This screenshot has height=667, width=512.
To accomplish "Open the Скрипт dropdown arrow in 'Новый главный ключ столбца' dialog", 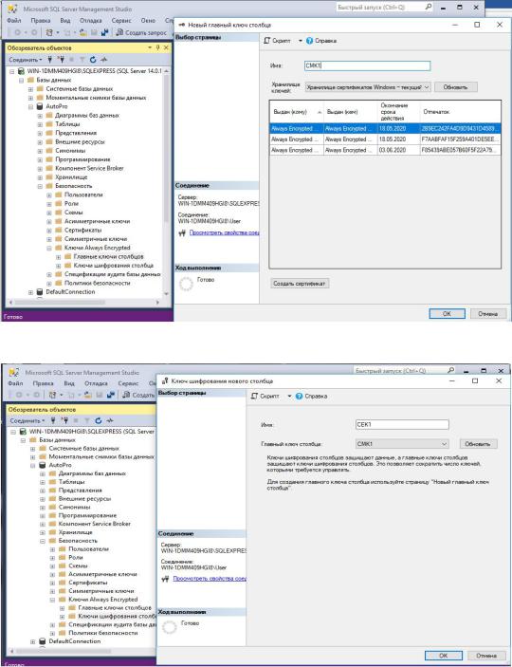I will (x=300, y=41).
